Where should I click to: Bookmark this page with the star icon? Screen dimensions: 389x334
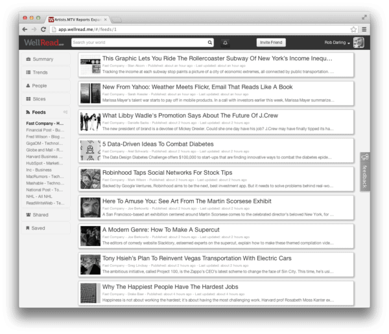click(x=353, y=29)
